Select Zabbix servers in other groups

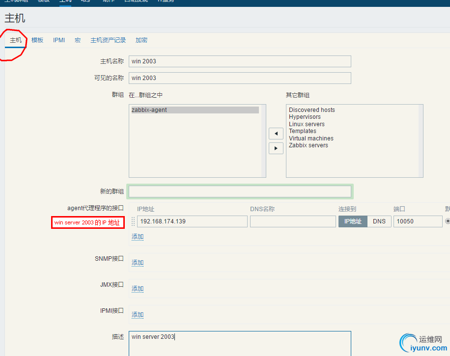coord(309,145)
